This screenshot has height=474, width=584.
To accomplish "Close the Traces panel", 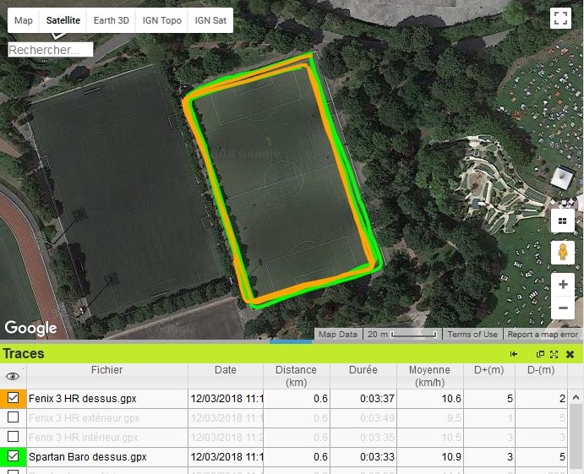I will tap(570, 354).
